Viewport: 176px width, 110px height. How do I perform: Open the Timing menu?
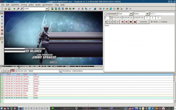coord(24,5)
